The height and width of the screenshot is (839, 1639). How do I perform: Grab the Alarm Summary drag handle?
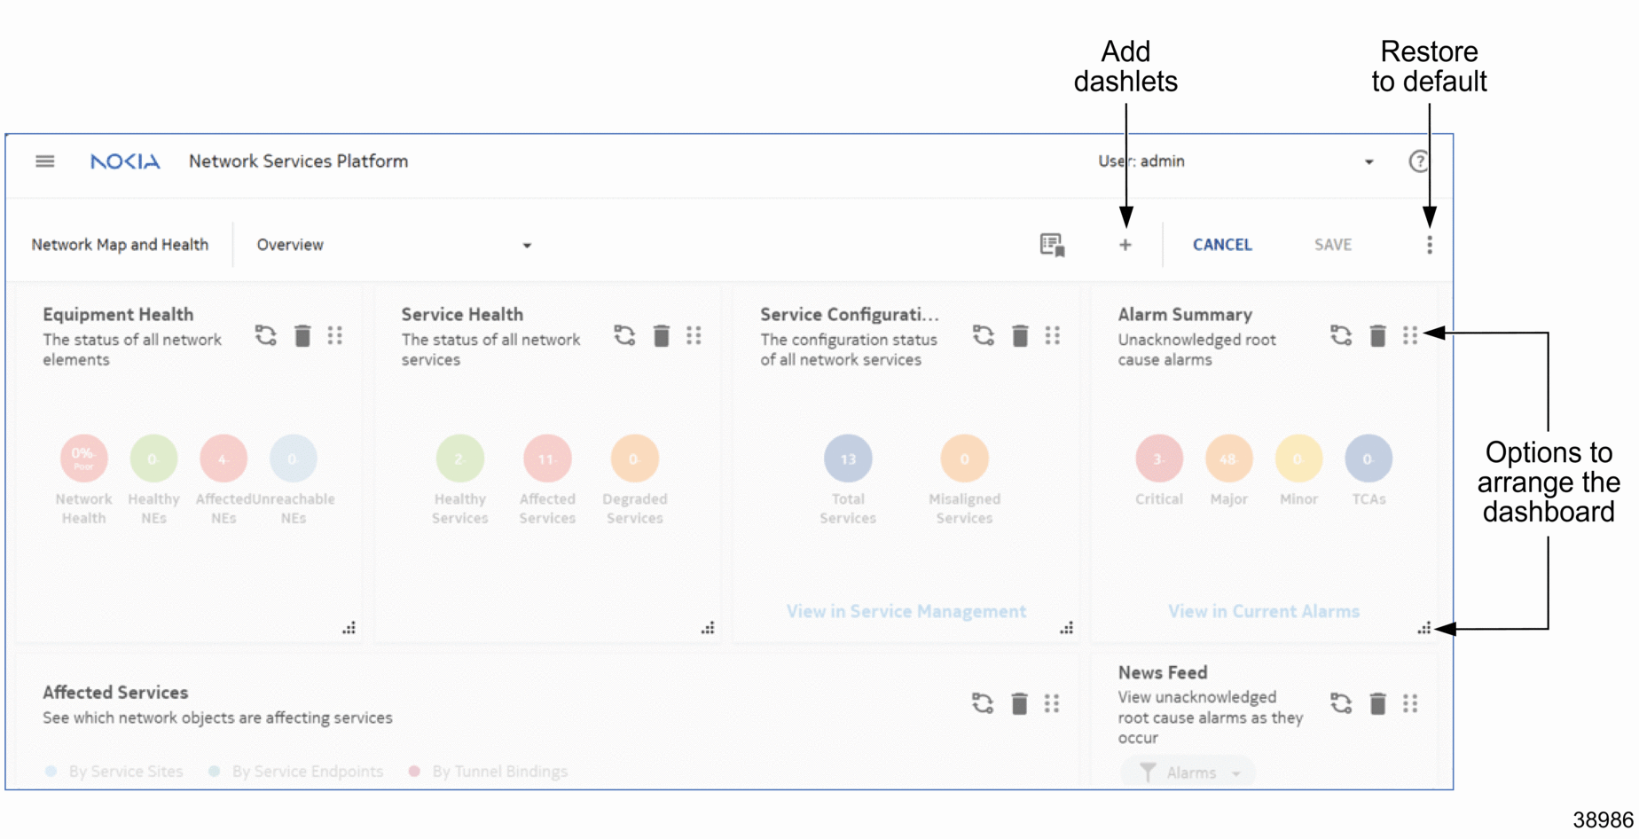point(1410,336)
